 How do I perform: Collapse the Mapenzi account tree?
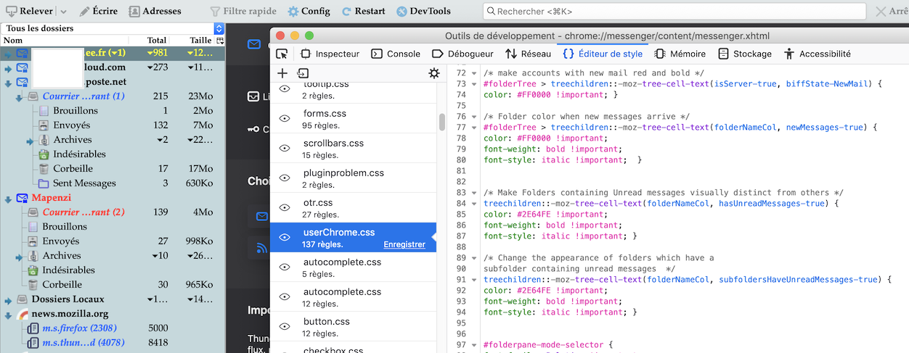(8, 198)
